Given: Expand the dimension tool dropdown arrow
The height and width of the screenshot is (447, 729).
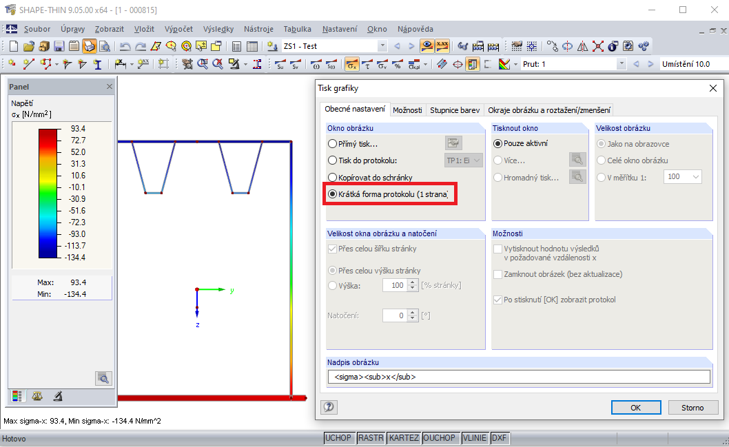Looking at the screenshot, I should (x=132, y=64).
